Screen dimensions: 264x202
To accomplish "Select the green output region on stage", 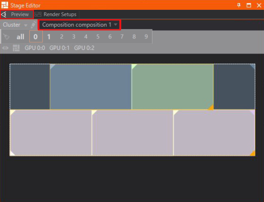I will 172,87.
